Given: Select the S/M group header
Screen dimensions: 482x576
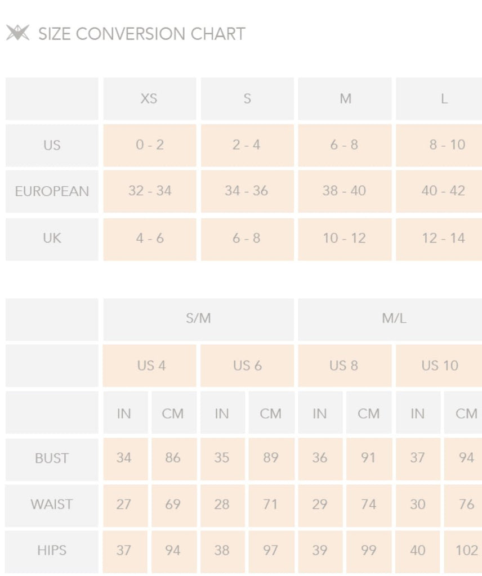Looking at the screenshot, I should pos(199,319).
